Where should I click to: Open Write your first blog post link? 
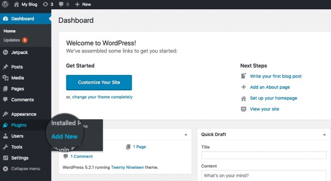276,76
